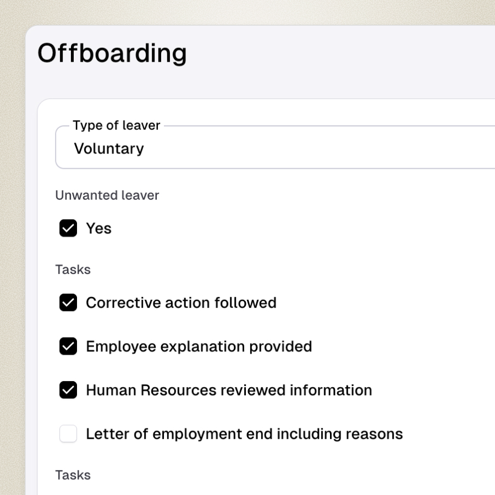Toggle the Corrective action followed task

click(68, 302)
